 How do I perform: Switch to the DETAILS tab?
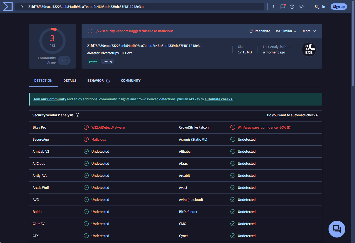70,81
